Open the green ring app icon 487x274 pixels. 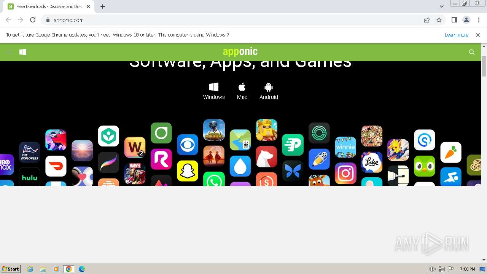coord(161,133)
